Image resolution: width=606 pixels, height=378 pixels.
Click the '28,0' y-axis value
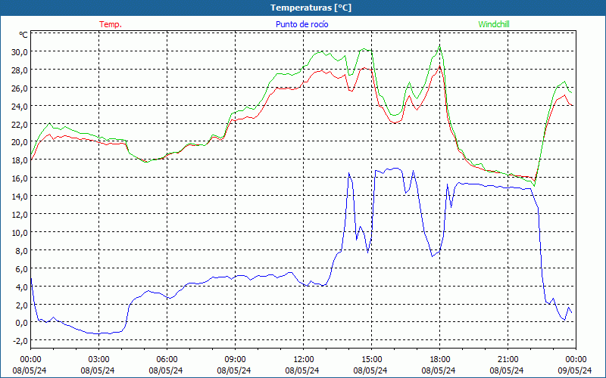20,70
